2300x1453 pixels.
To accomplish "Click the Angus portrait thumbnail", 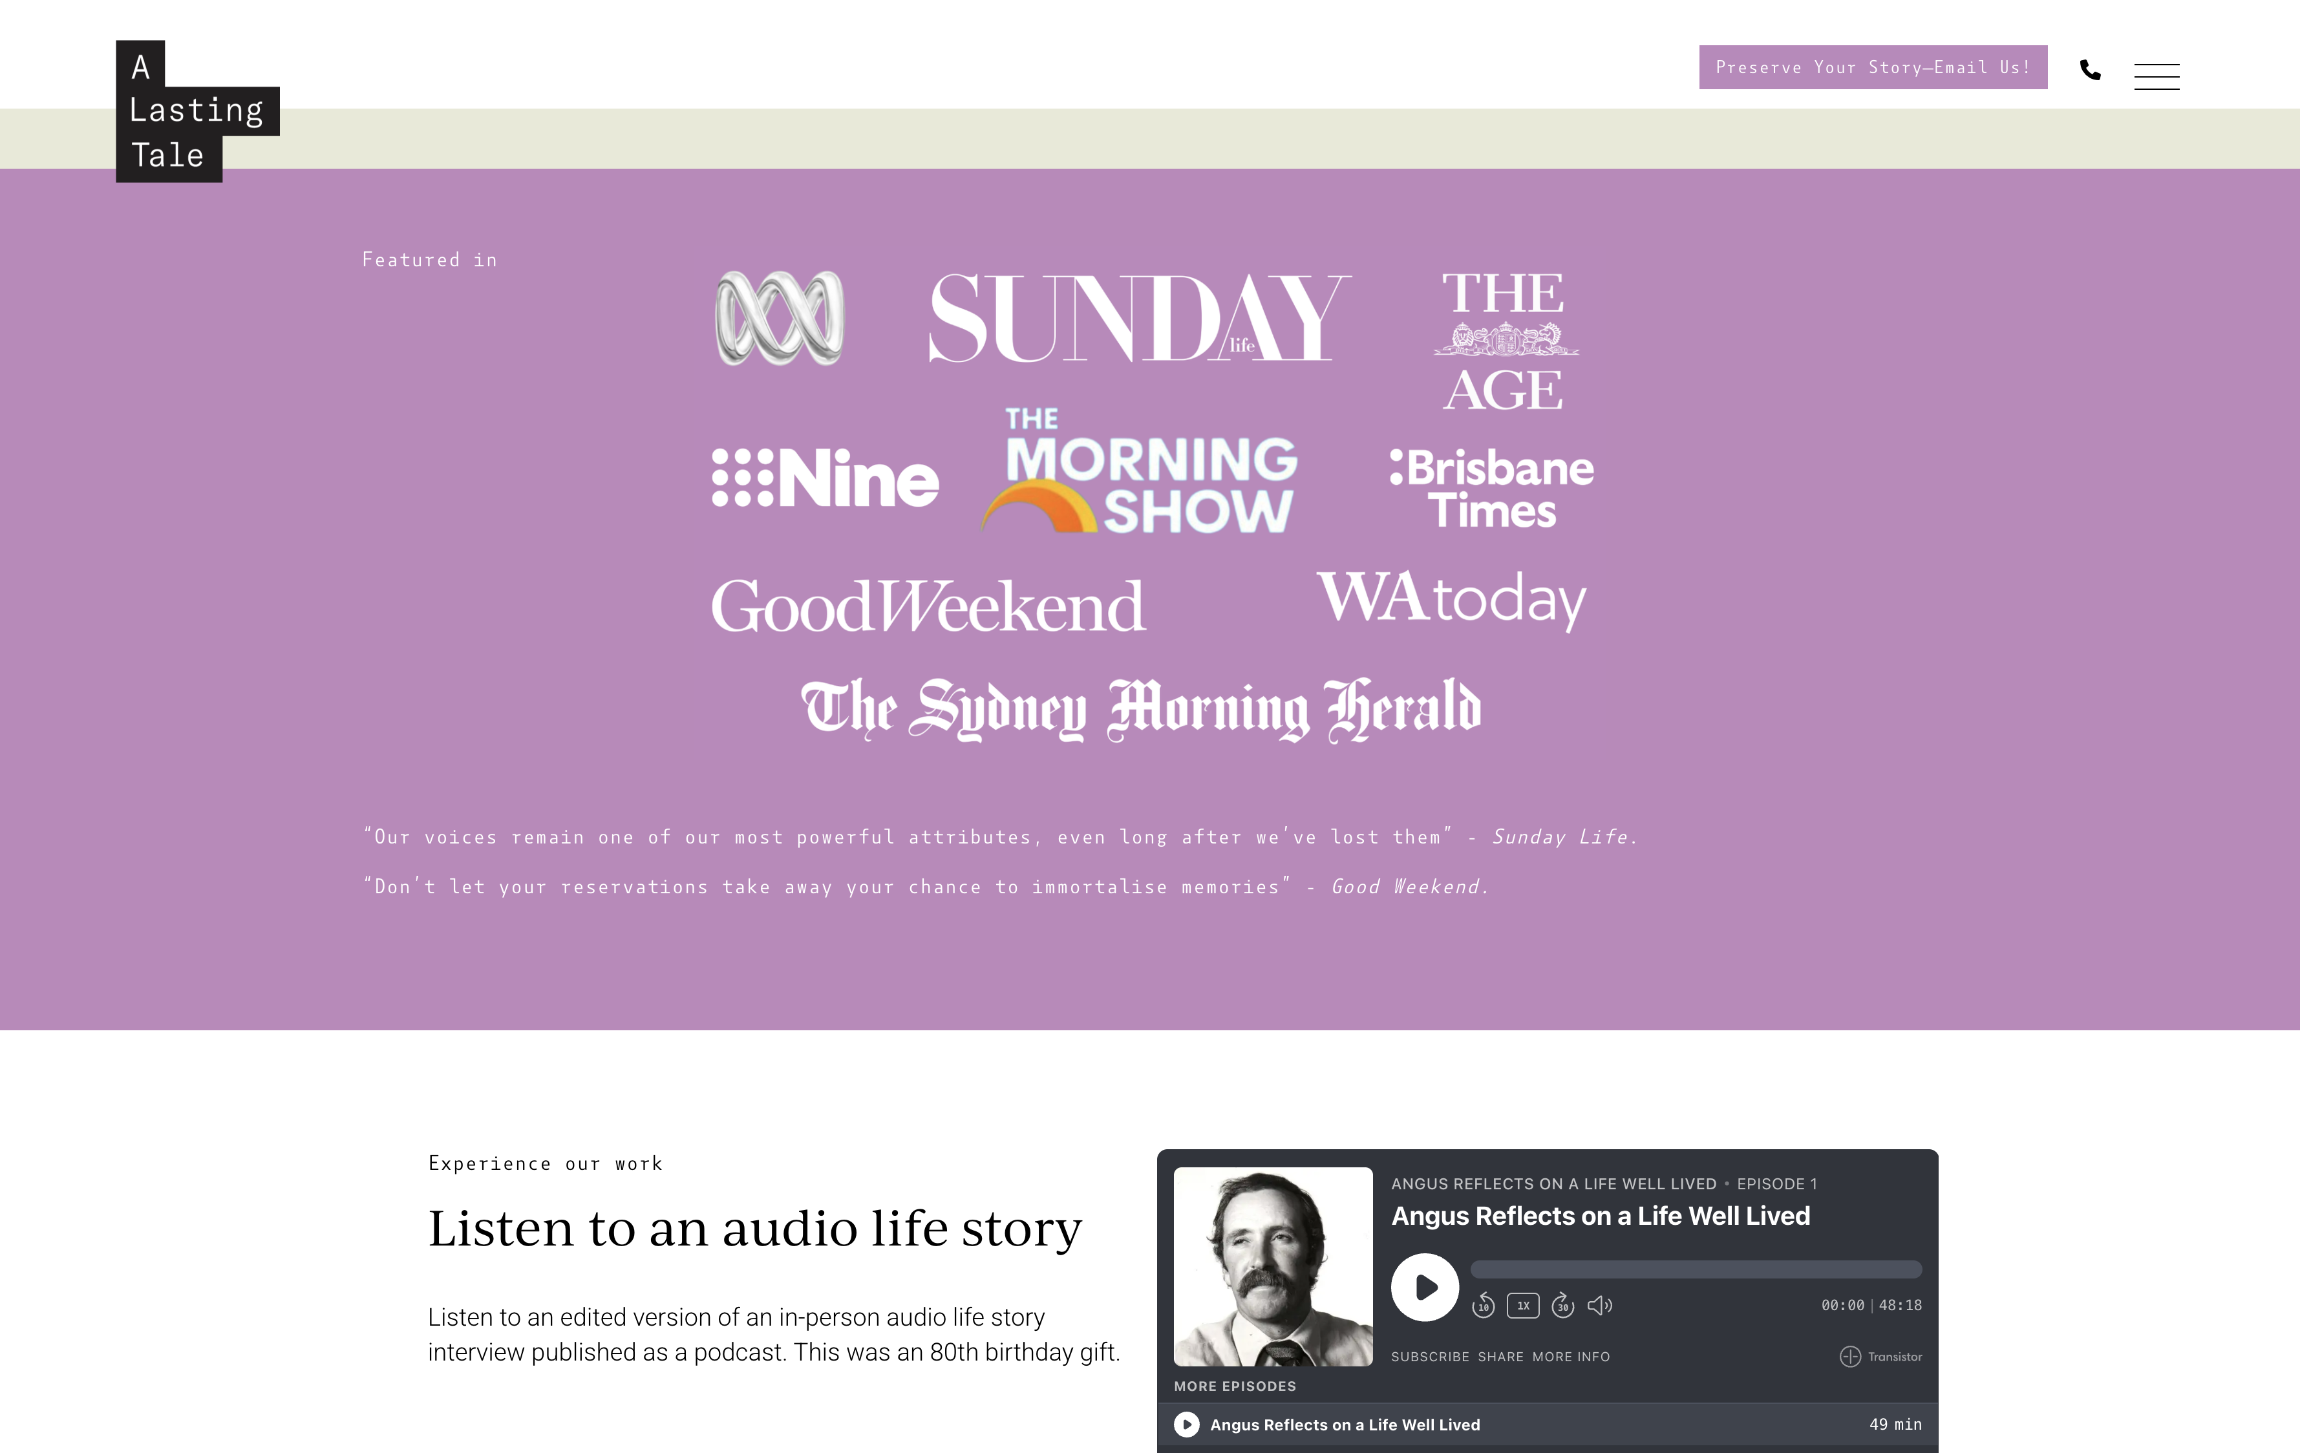I will coord(1273,1267).
